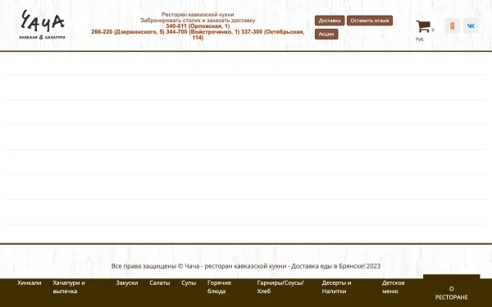Click phone number 340-011 (Орловская, 1)

click(198, 26)
